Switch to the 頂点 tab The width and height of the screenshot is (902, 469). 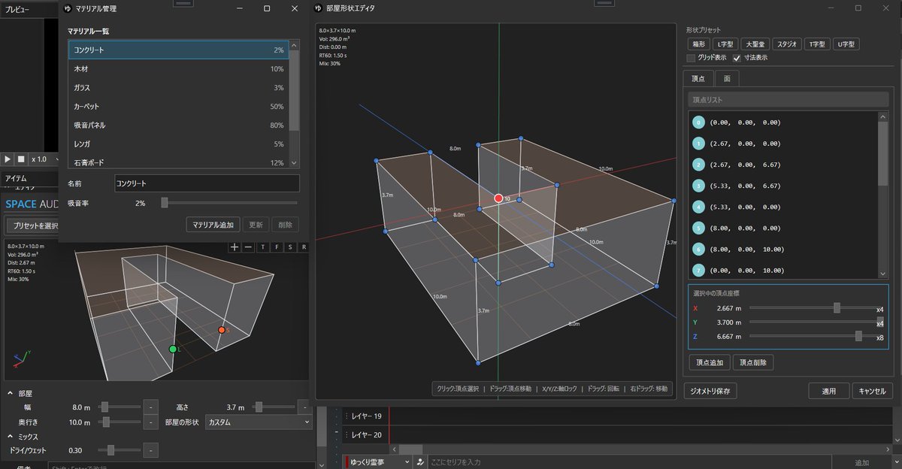[698, 78]
